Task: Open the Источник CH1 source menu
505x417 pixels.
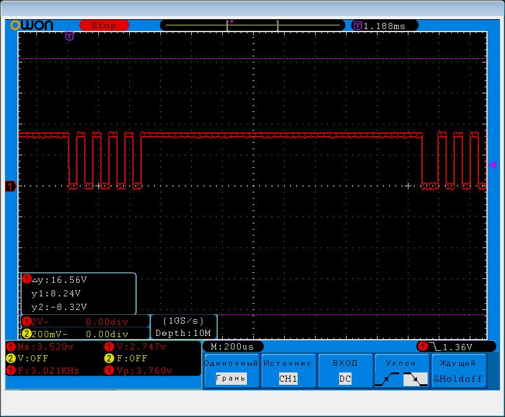Action: (288, 371)
